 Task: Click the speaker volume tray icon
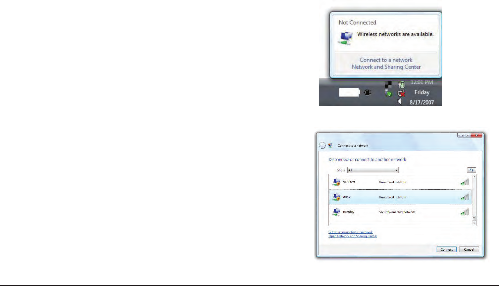pos(400,101)
